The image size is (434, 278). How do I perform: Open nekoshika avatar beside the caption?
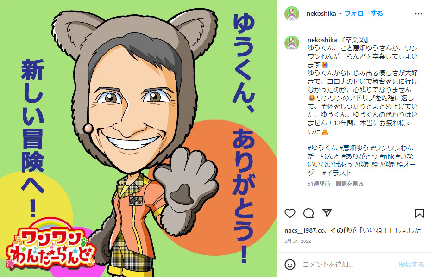(292, 43)
